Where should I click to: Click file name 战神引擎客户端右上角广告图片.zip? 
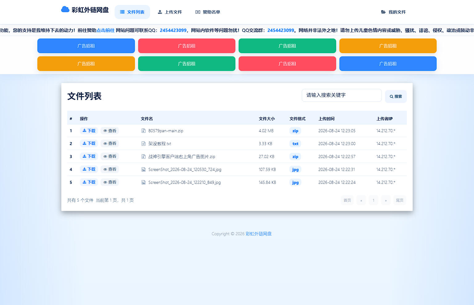182,156
